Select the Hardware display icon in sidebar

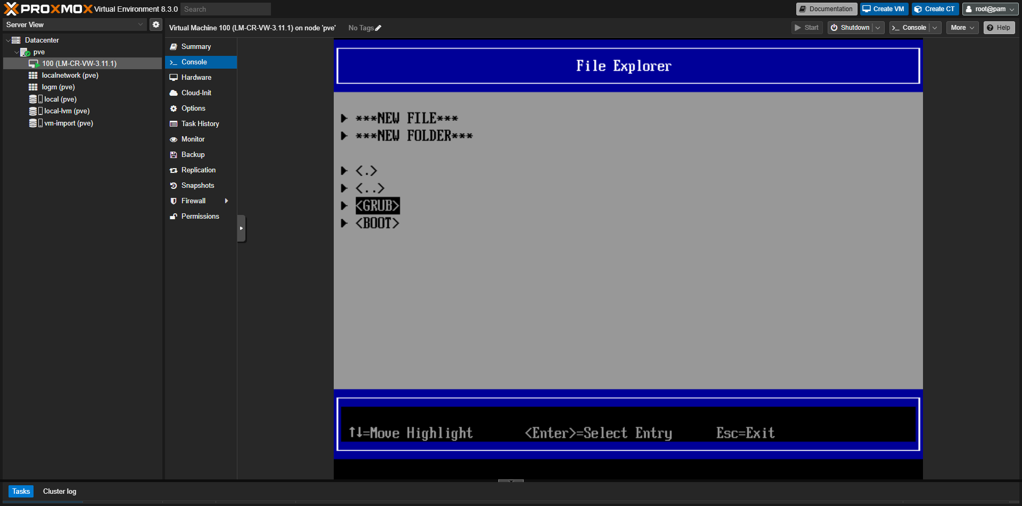tap(174, 77)
